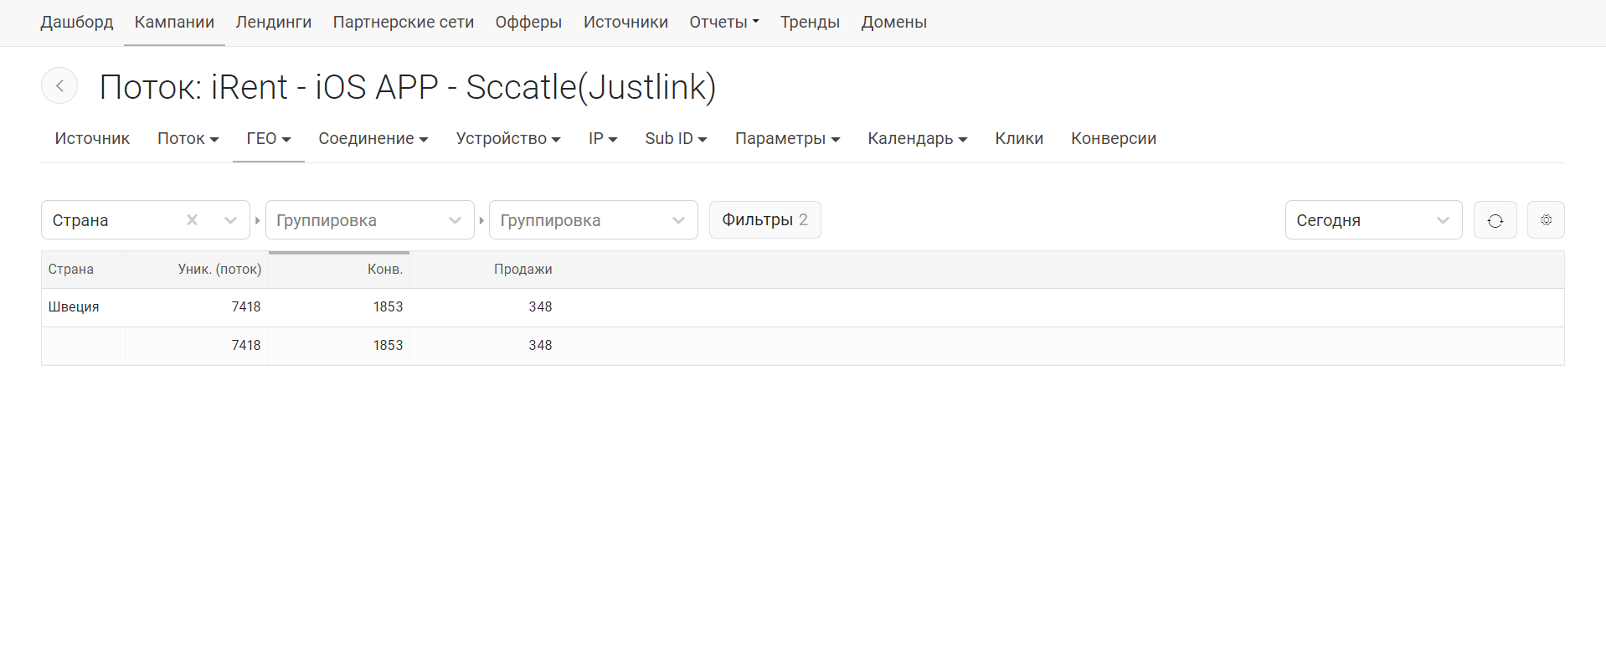Expand the ГЕО tab dropdown

268,138
